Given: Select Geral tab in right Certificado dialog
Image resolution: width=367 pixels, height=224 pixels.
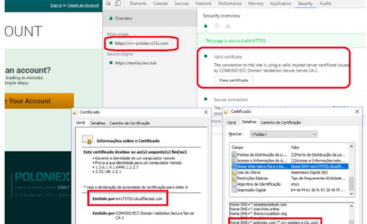Looking at the screenshot, I should pyautogui.click(x=232, y=123).
